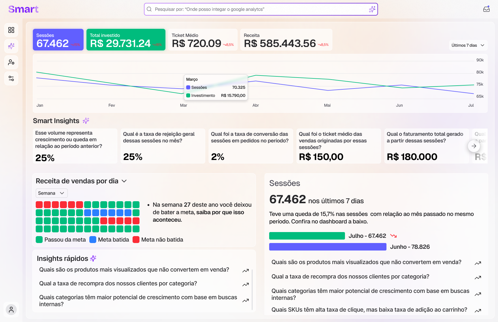
Task: Click the profile avatar icon at bottom left
Action: [11, 310]
